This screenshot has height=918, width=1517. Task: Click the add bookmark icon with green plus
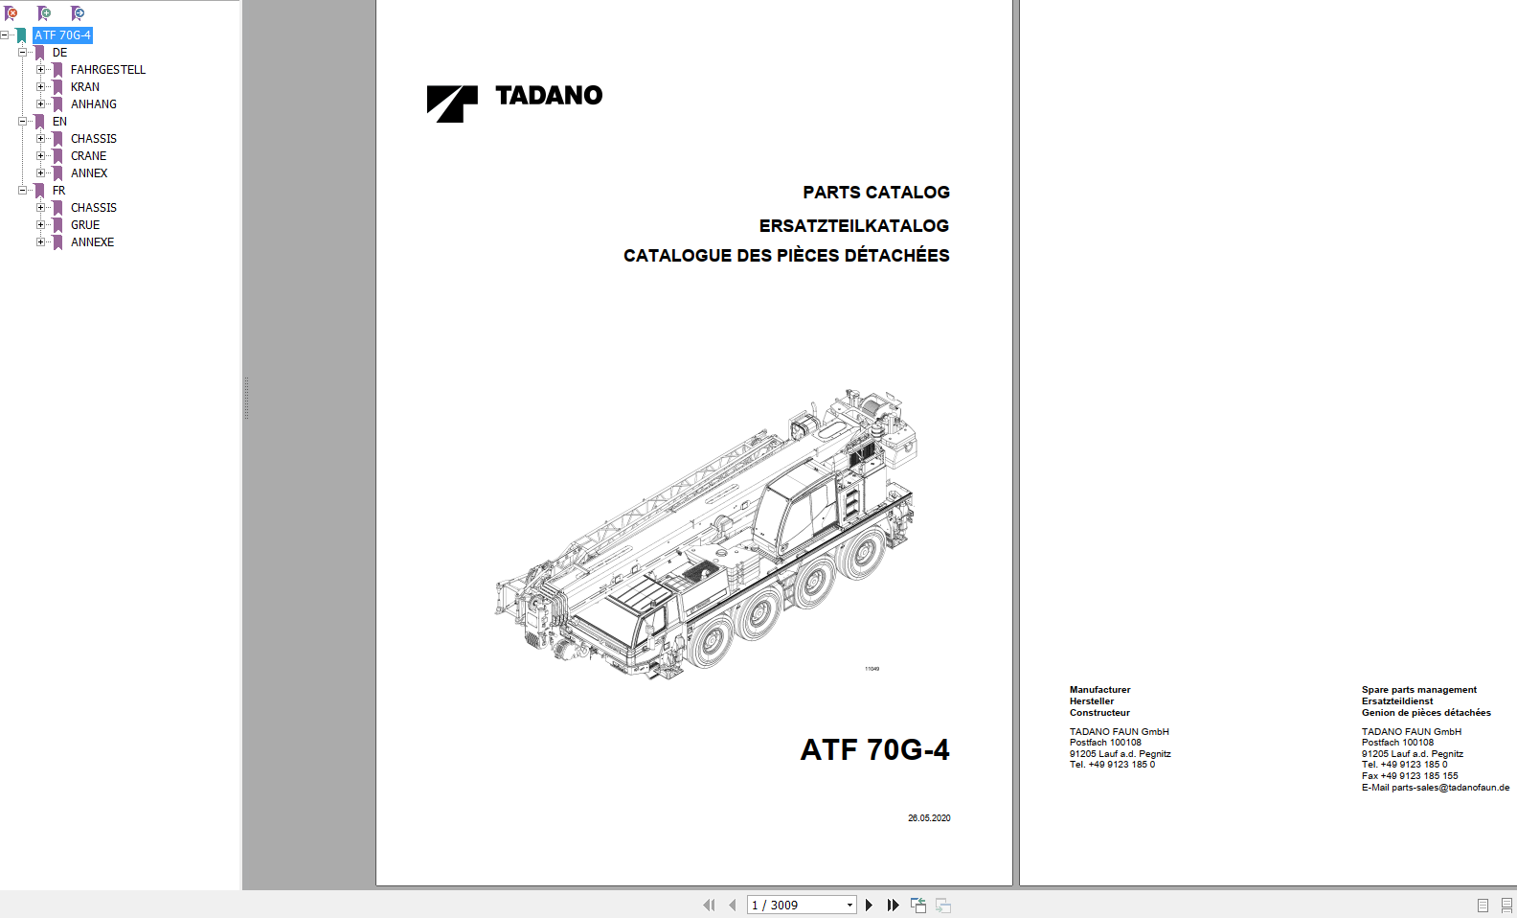[44, 13]
